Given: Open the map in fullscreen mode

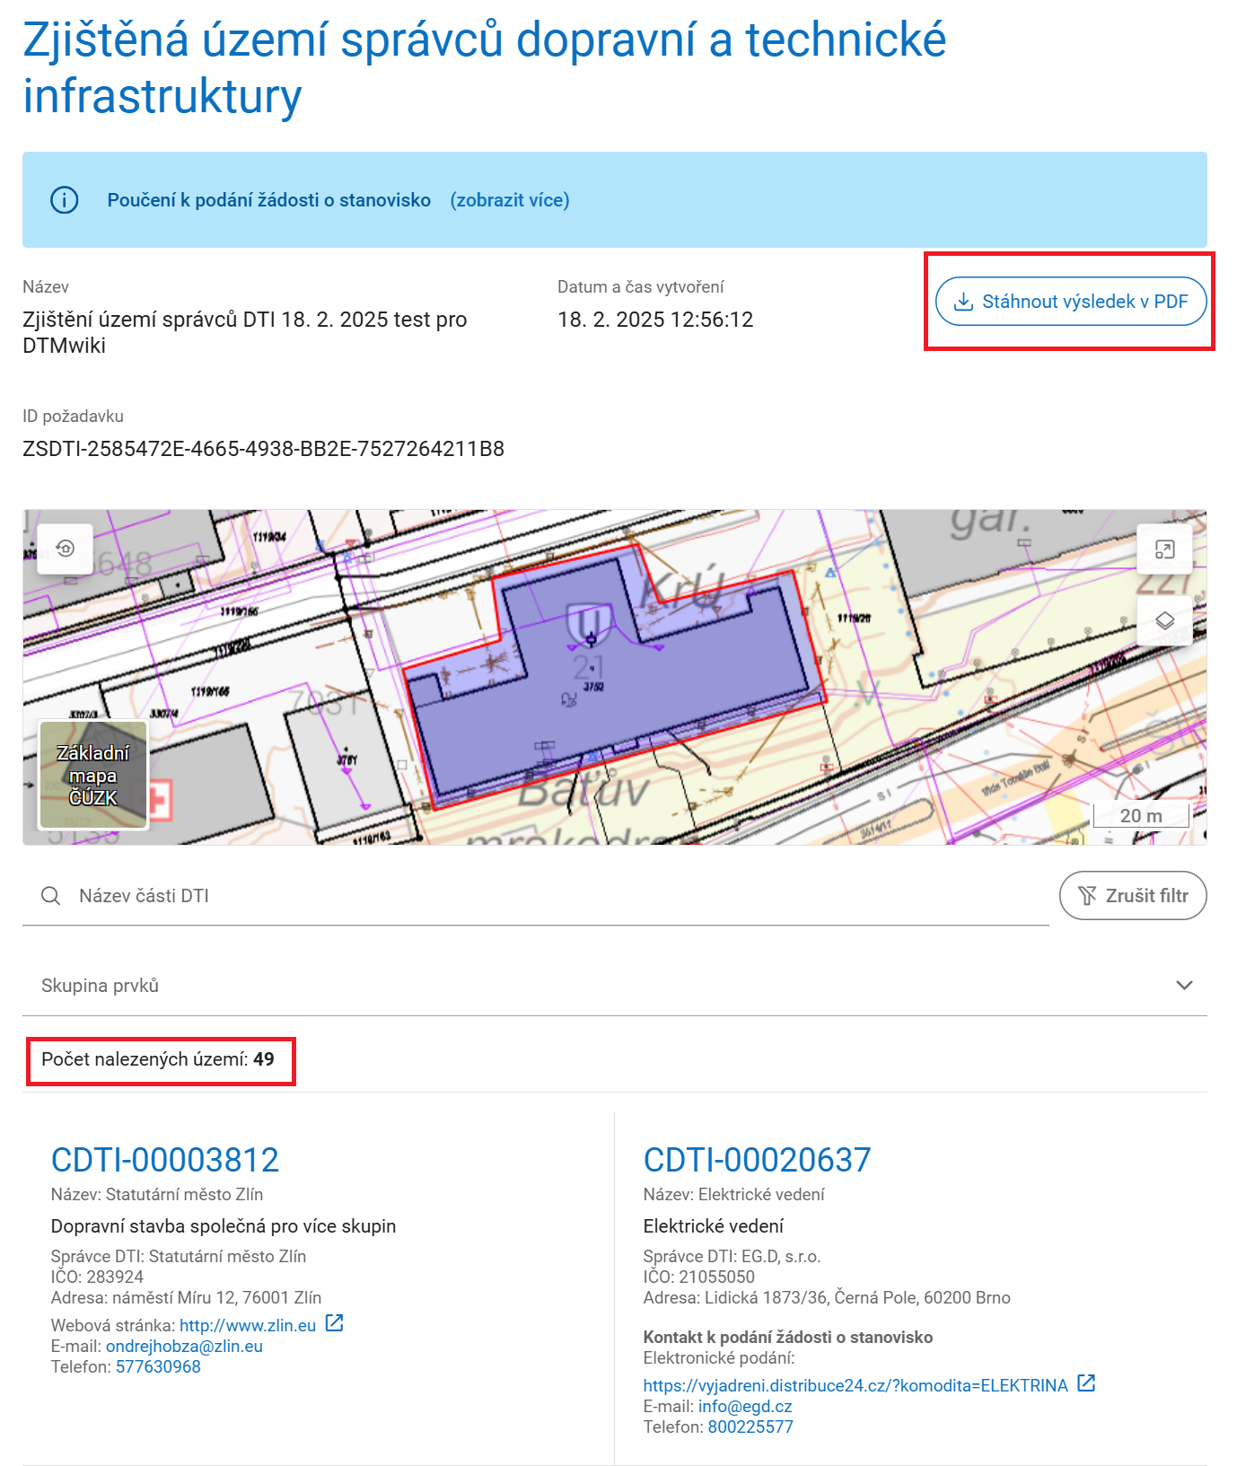Looking at the screenshot, I should [x=1164, y=549].
